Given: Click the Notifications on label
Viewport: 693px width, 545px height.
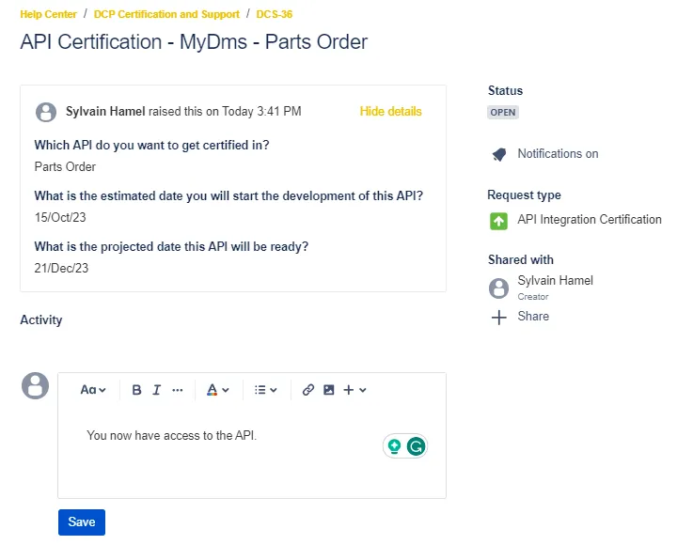Looking at the screenshot, I should 558,154.
